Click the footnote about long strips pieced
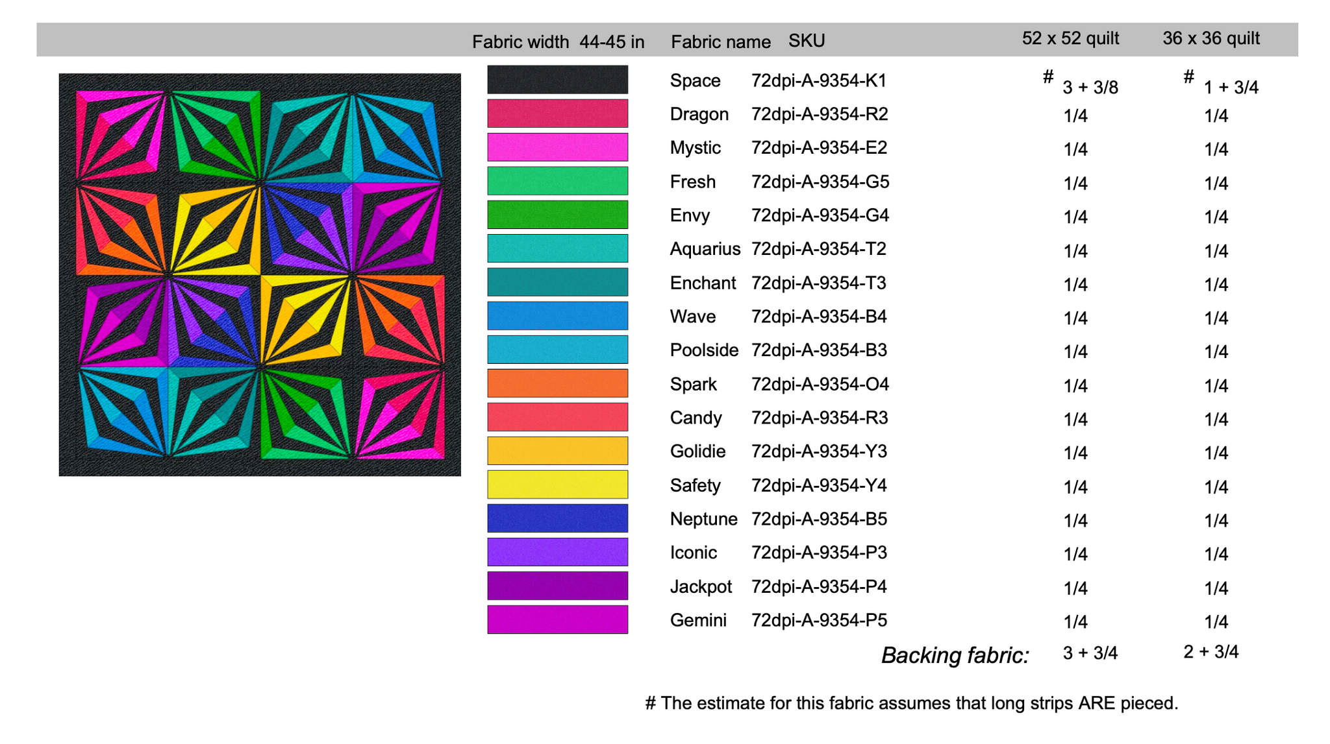Screen dimensions: 1330x744 coord(912,703)
